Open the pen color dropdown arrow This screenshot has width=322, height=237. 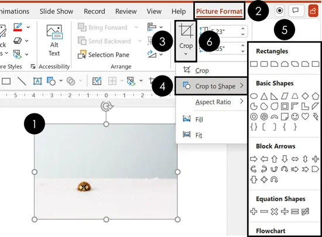click(28, 27)
